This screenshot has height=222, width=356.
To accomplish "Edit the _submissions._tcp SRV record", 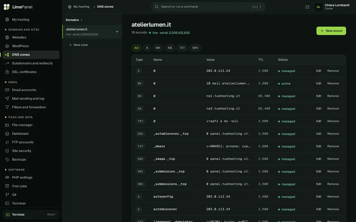I will pyautogui.click(x=319, y=184).
